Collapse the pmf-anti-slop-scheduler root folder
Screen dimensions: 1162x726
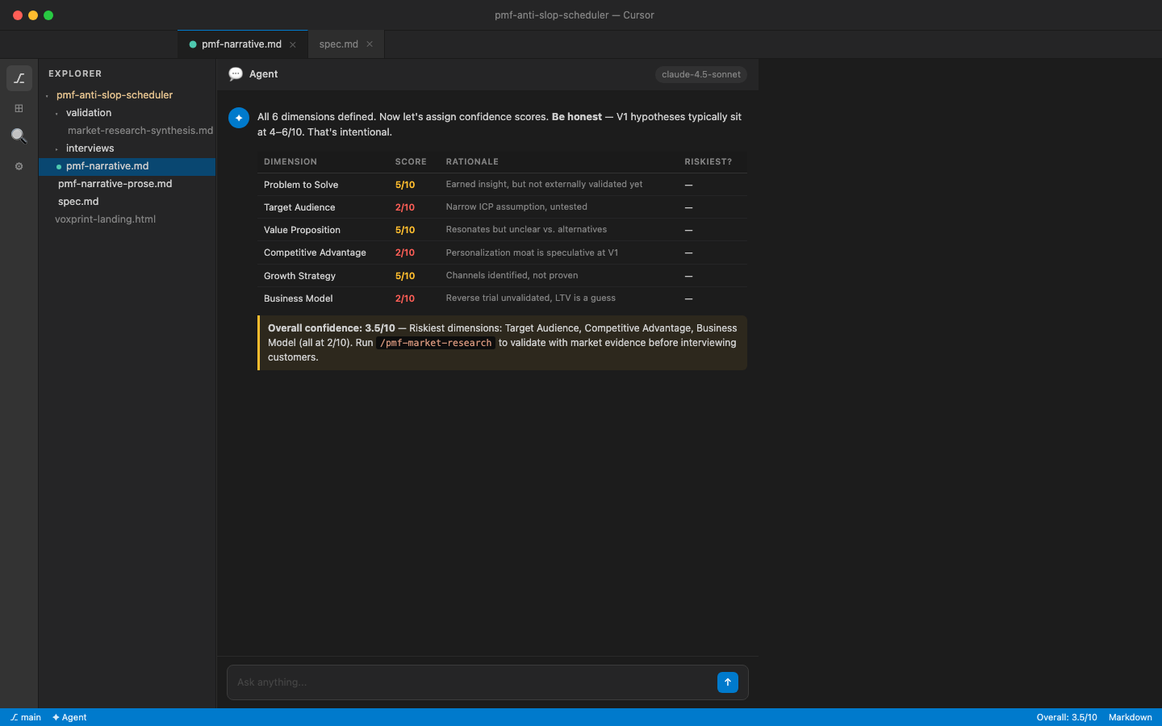click(x=114, y=95)
